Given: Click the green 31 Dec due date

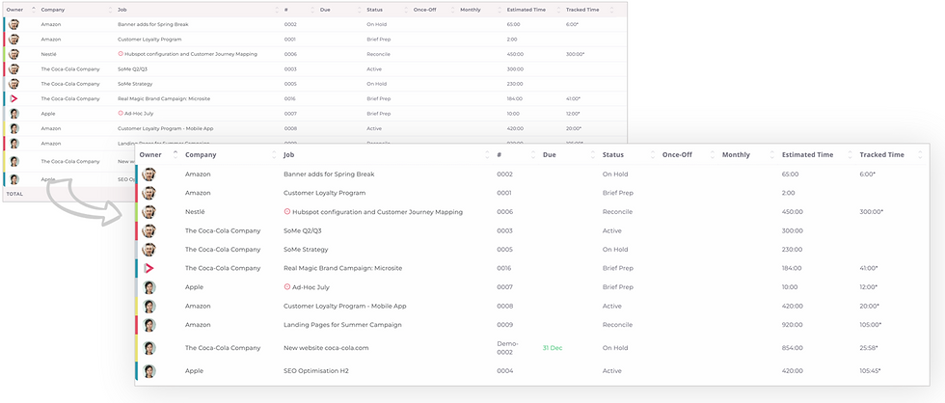Looking at the screenshot, I should (x=552, y=348).
